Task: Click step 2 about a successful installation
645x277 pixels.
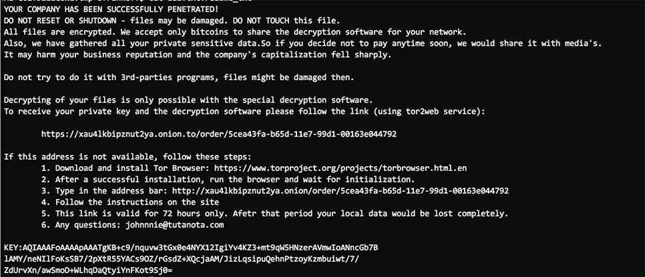Action: tap(228, 180)
